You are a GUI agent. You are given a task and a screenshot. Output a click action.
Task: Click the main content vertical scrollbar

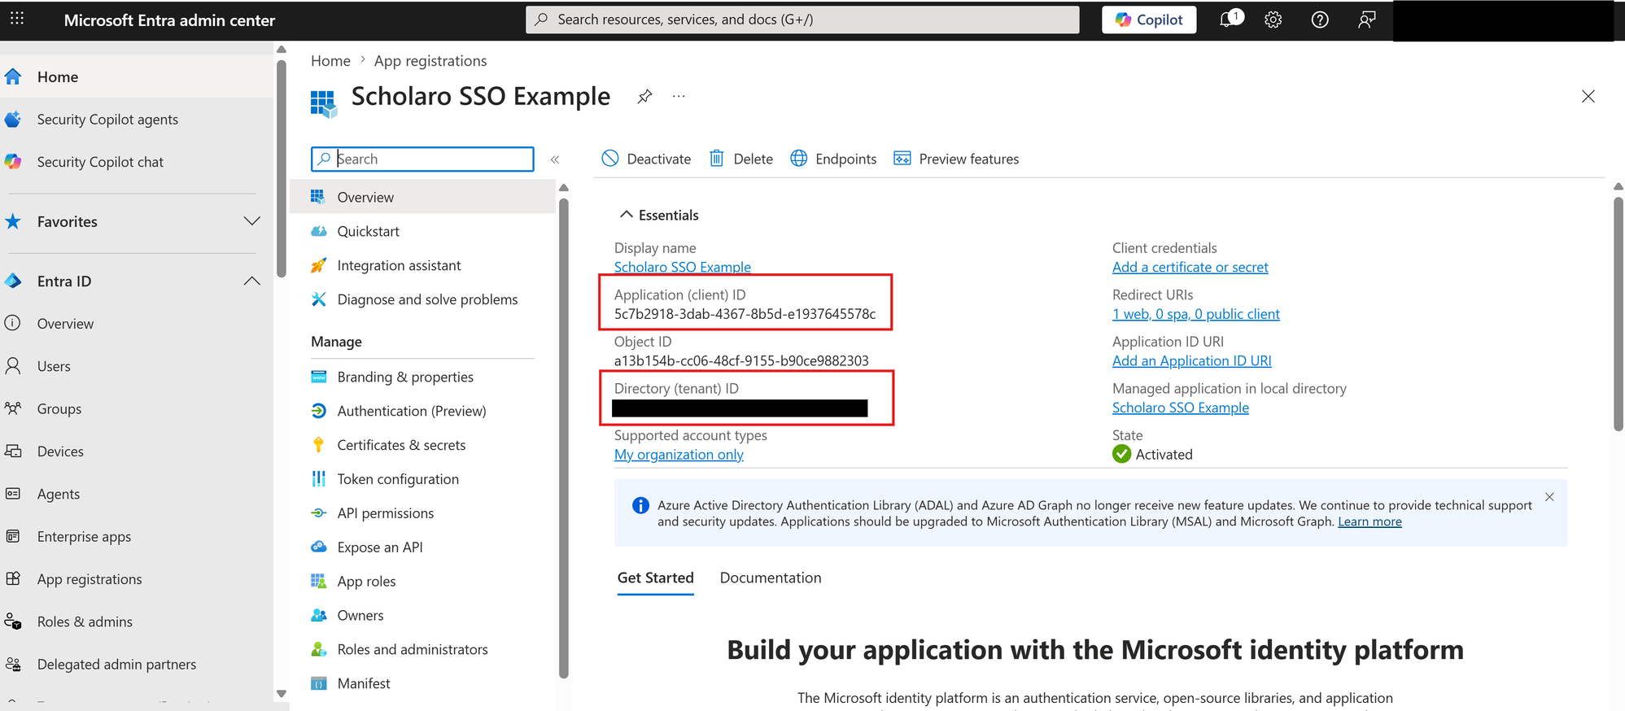tap(1618, 314)
